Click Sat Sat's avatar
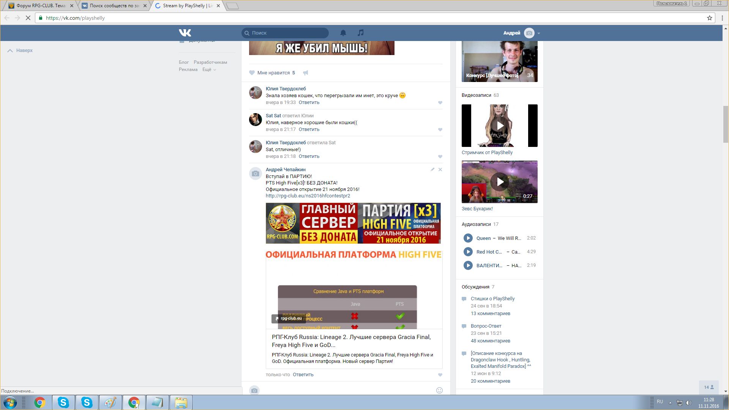The image size is (729, 410). click(256, 120)
